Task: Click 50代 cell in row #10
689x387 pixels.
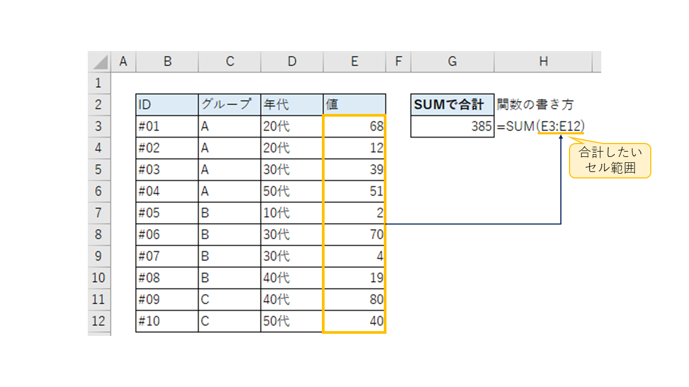Action: tap(292, 321)
